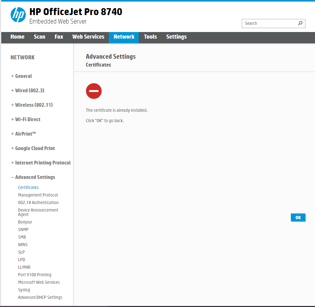Open Port 9100 Printing settings
This screenshot has height=307, width=315.
coord(35,275)
